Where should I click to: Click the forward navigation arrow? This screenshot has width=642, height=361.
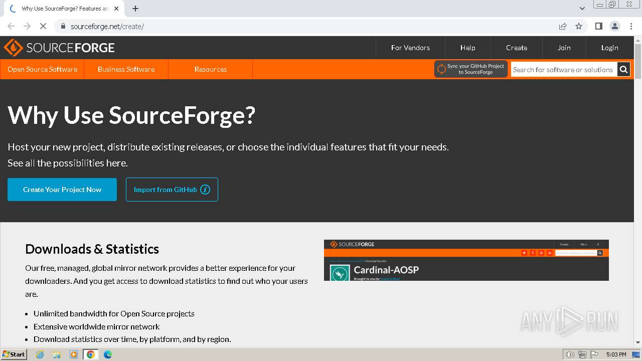pyautogui.click(x=27, y=26)
